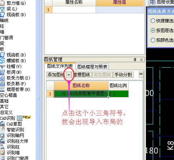Select the 板受力筋 (S) icon
The height and width of the screenshot is (160, 174).
[2, 78]
